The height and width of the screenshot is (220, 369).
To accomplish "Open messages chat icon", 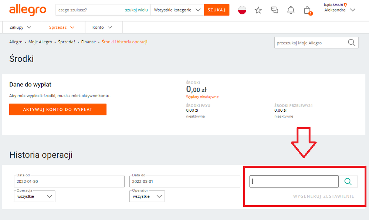I will point(274,10).
